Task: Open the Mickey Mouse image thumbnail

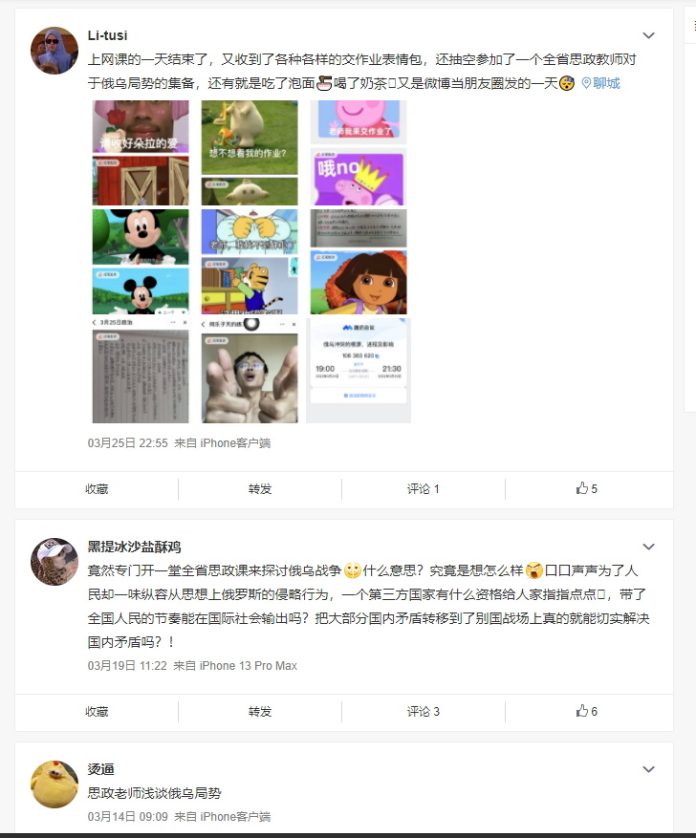Action: [x=141, y=262]
